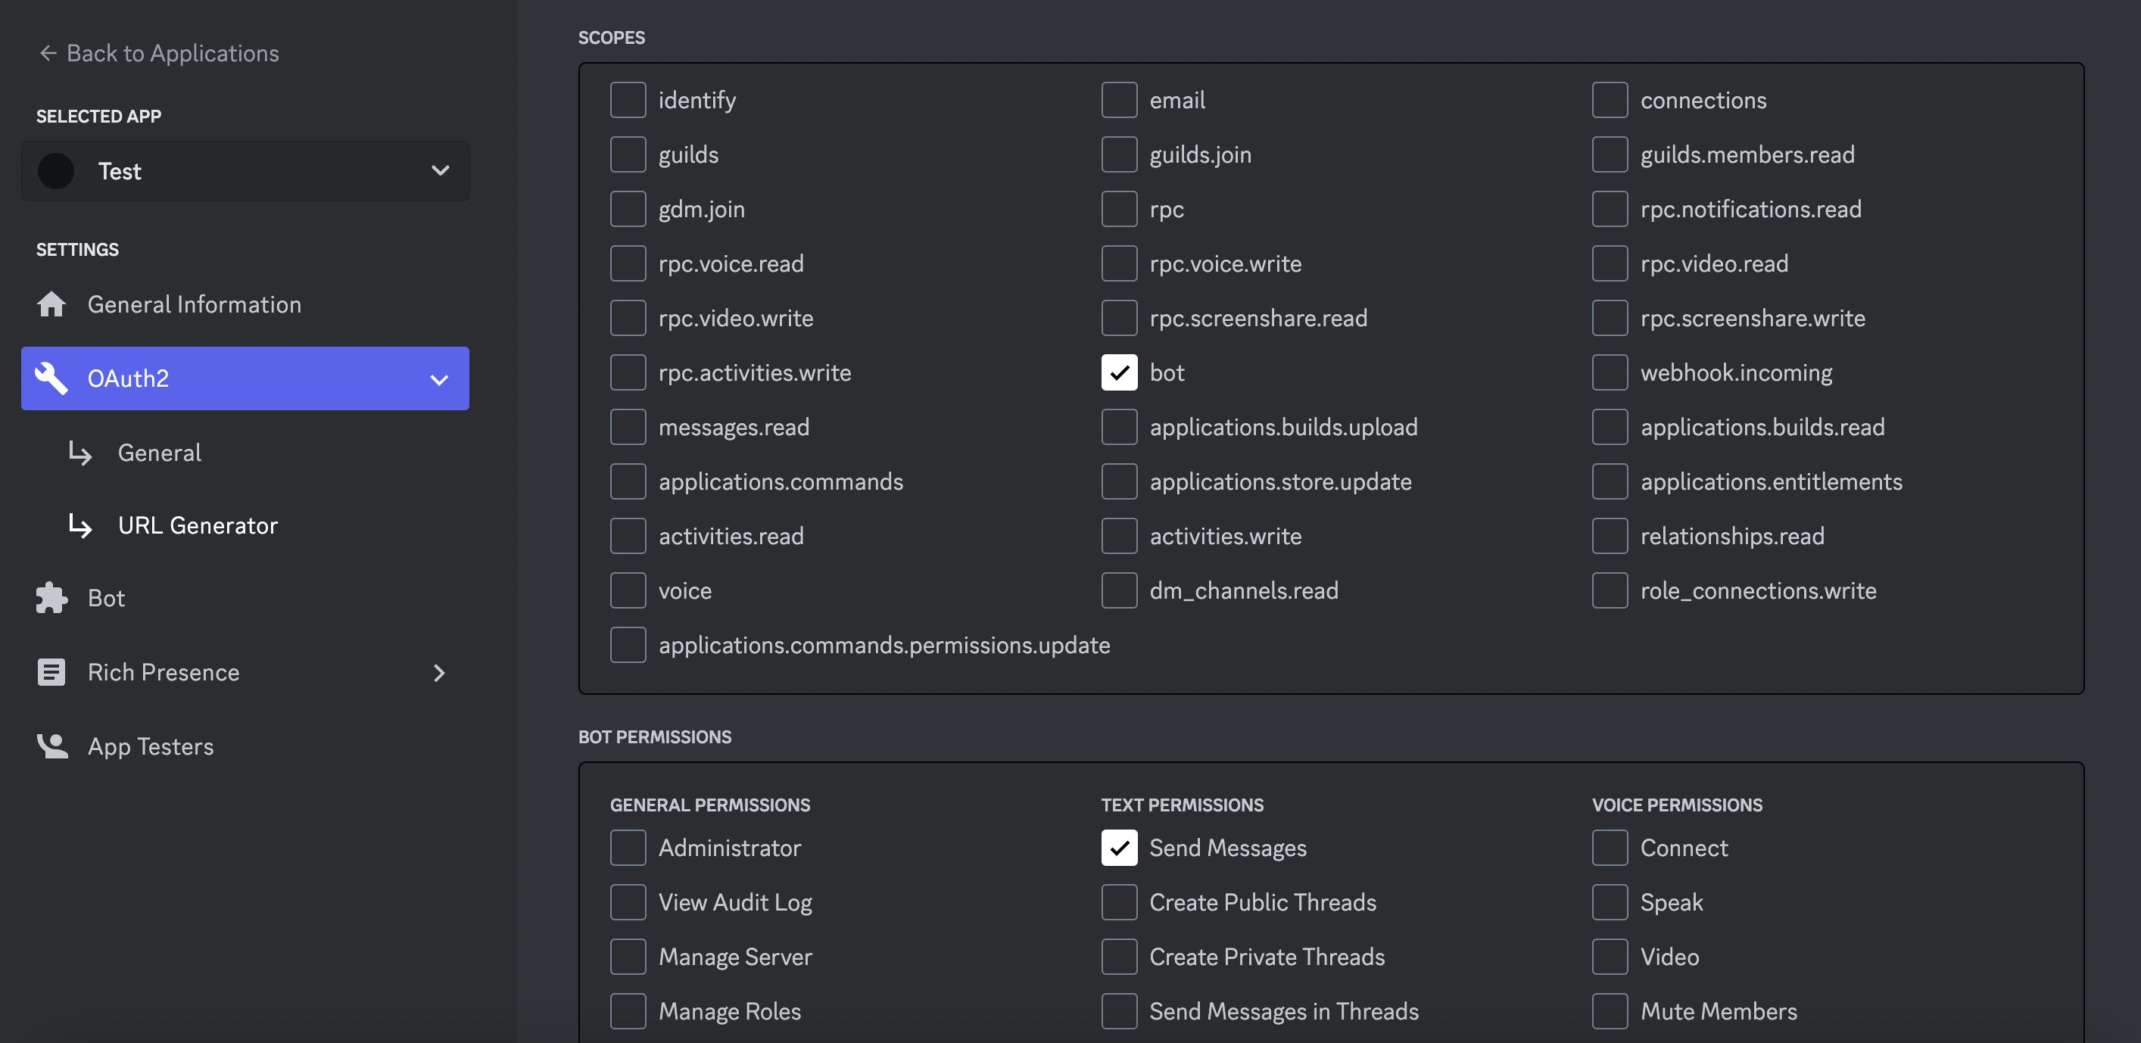
Task: Click the App Testers person icon
Action: pos(51,746)
